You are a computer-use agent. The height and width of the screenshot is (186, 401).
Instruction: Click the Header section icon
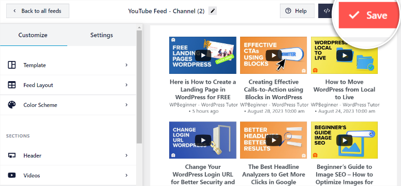[12, 156]
